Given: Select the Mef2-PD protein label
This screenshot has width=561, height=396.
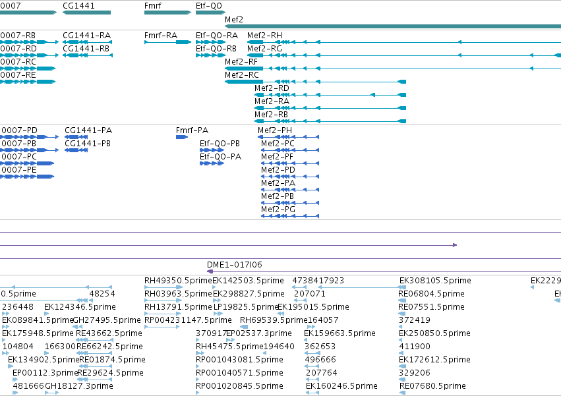Looking at the screenshot, I should click(278, 170).
